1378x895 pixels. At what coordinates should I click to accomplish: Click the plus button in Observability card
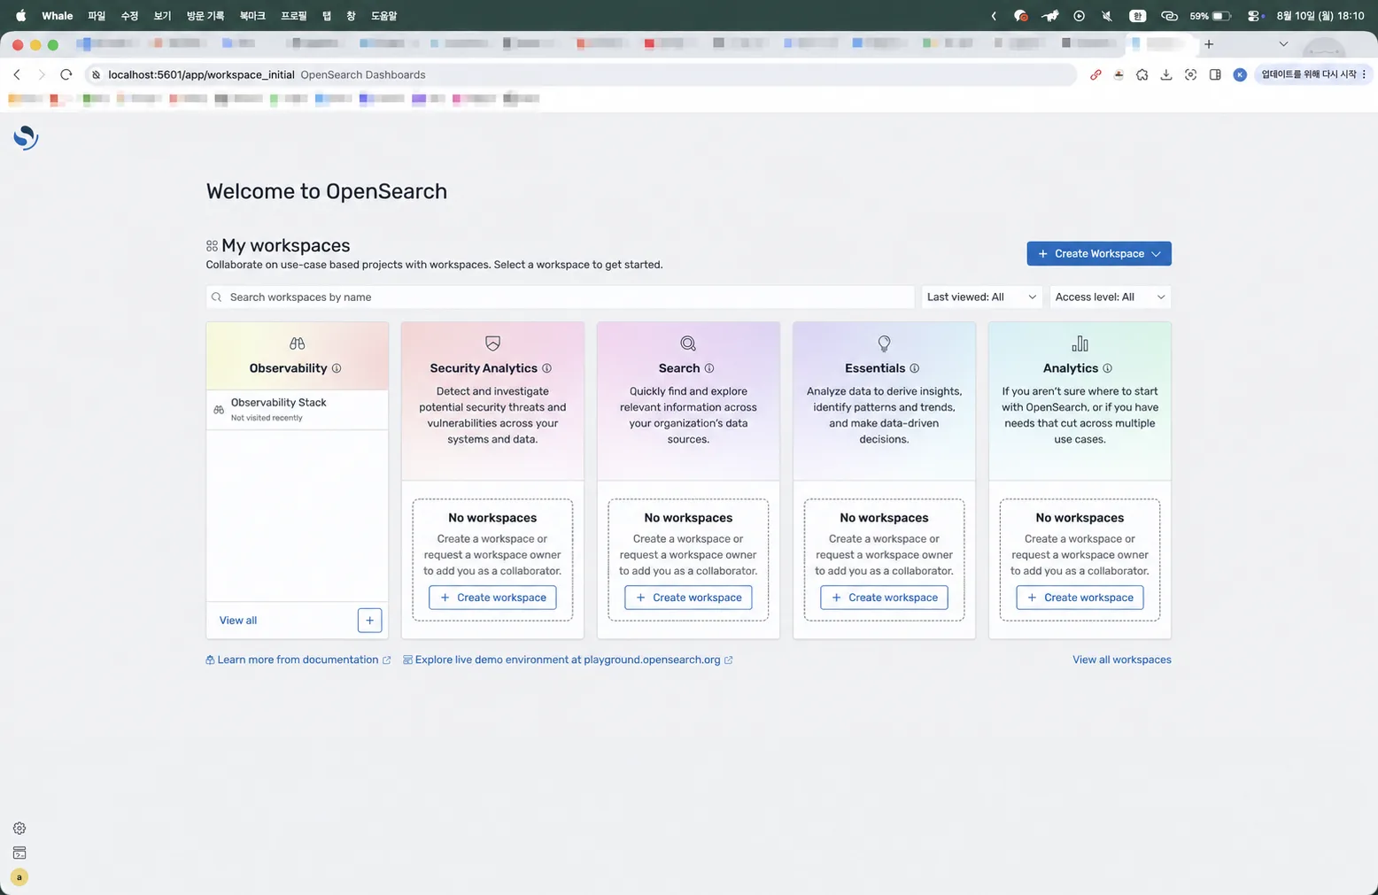click(369, 621)
